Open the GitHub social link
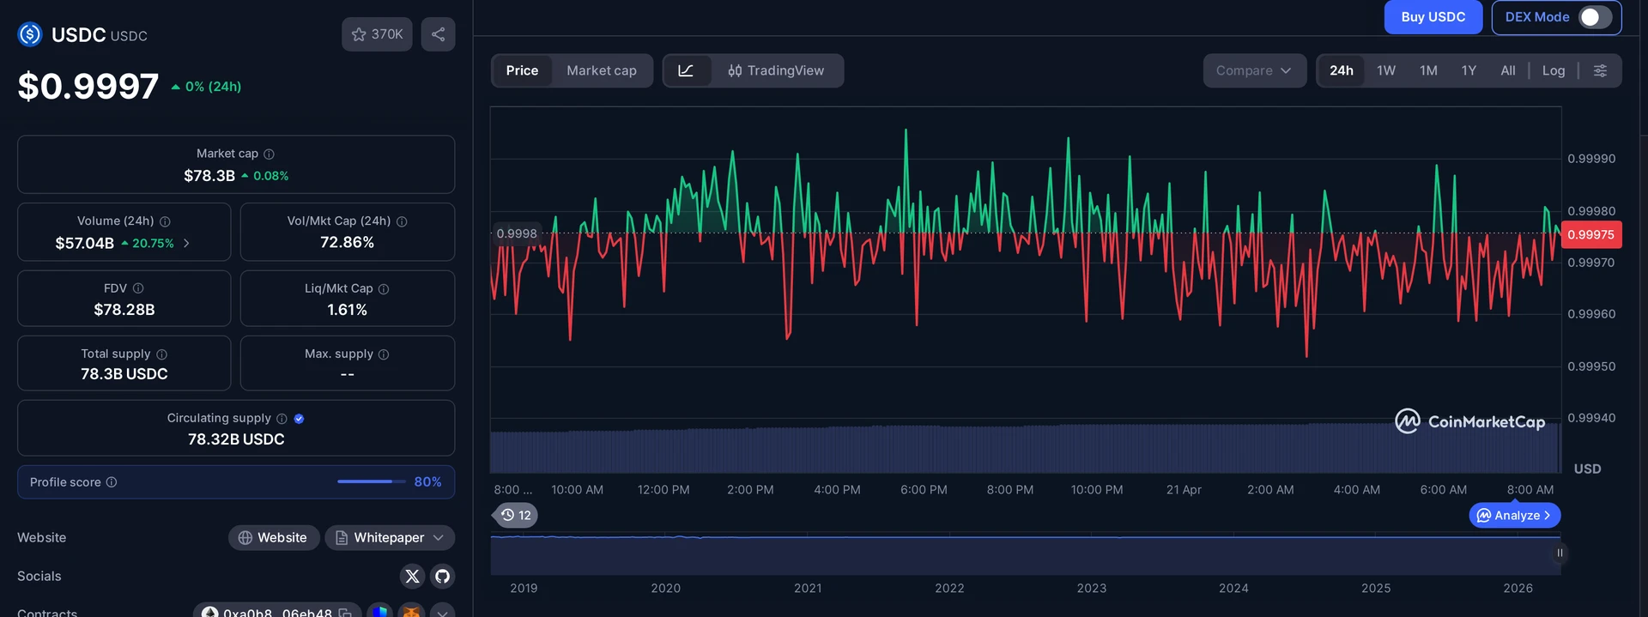Image resolution: width=1648 pixels, height=617 pixels. point(442,576)
